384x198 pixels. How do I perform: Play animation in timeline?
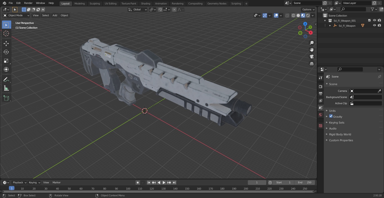click(x=164, y=183)
